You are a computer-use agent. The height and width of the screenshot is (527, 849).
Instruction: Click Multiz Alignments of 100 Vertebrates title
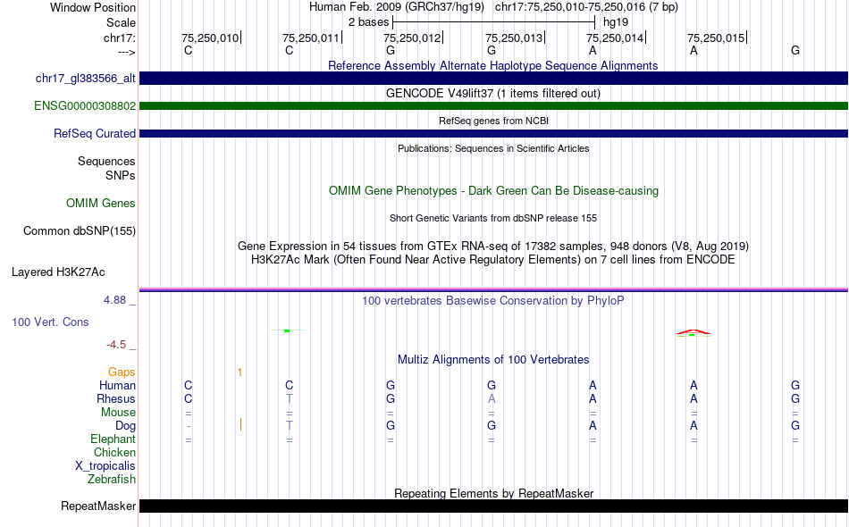[493, 359]
